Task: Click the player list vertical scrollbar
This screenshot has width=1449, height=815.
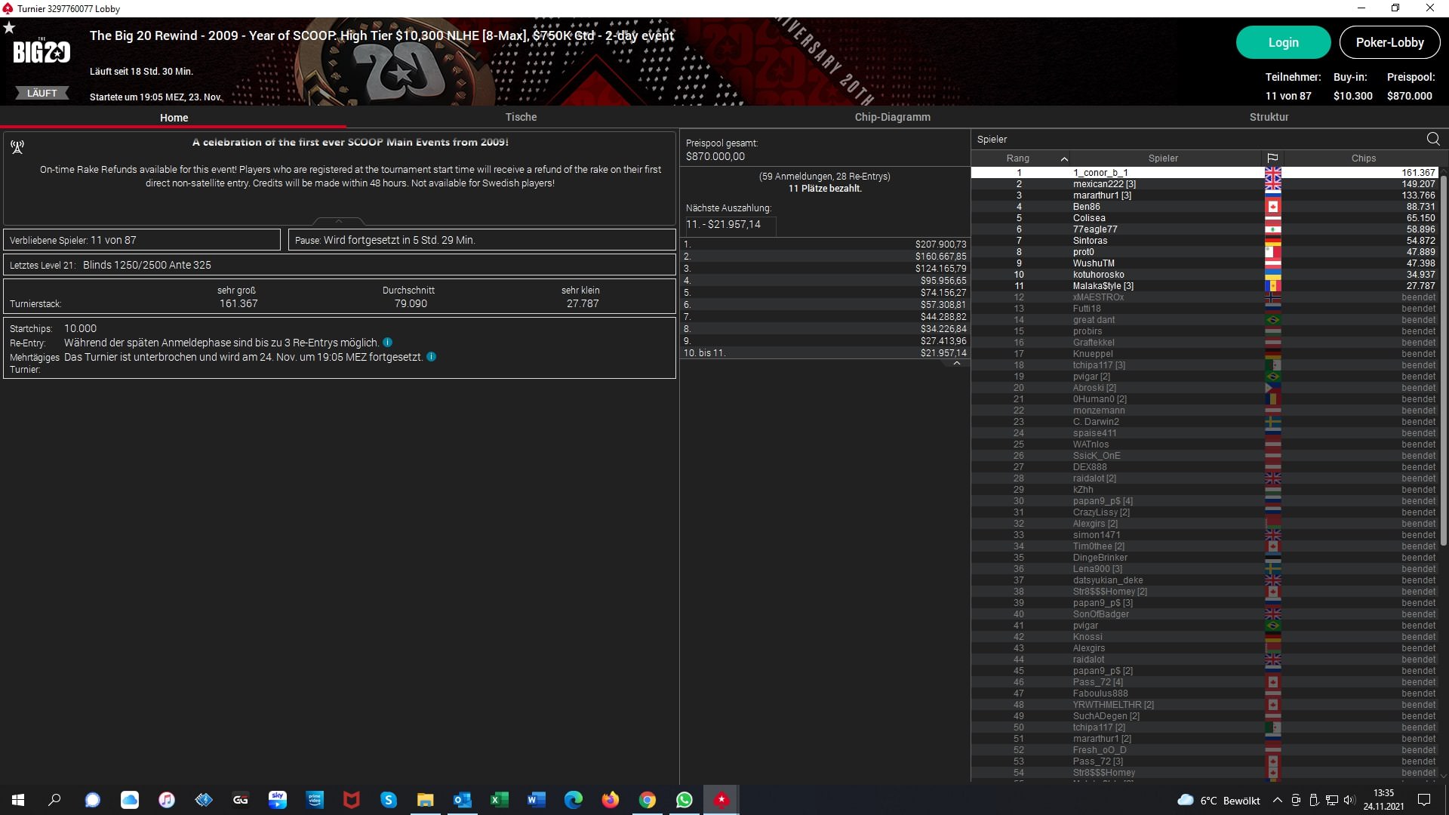Action: 1444,361
